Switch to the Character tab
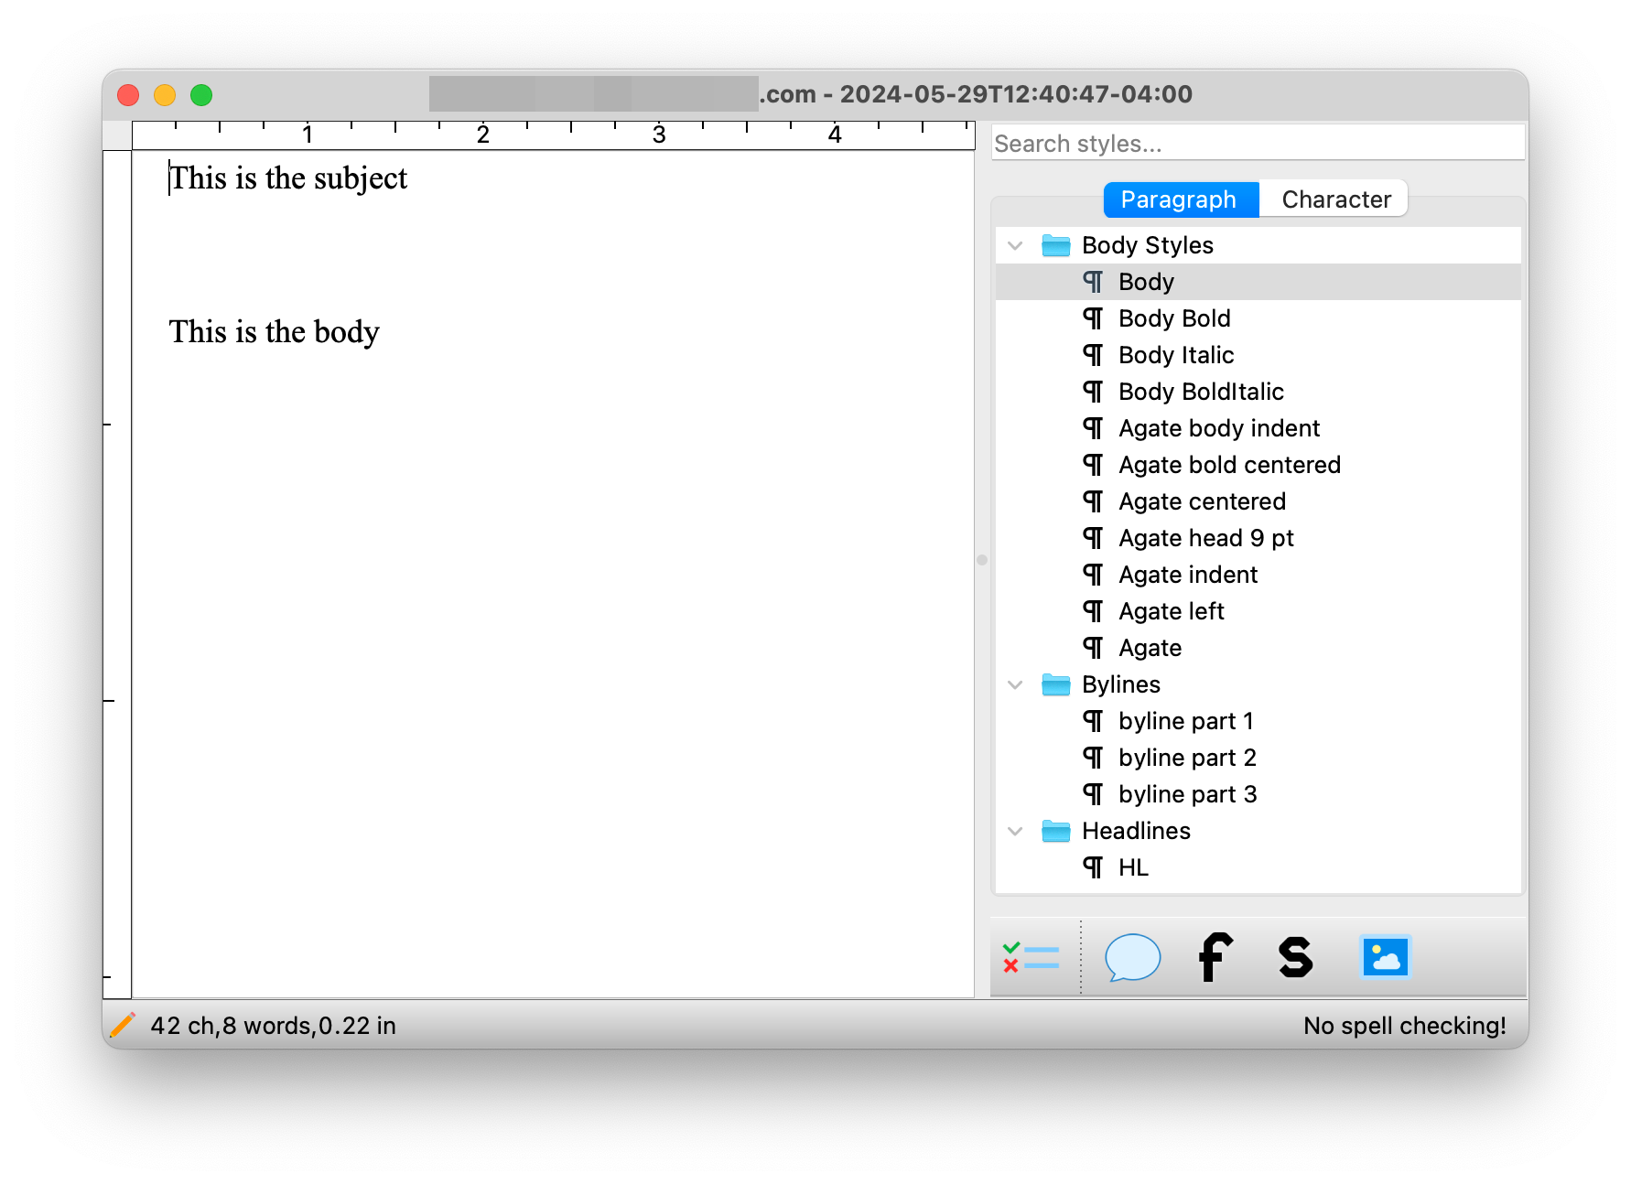1631x1184 pixels. (1335, 199)
